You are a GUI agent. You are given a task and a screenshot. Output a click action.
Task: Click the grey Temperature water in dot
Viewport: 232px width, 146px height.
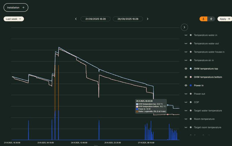click(x=191, y=35)
